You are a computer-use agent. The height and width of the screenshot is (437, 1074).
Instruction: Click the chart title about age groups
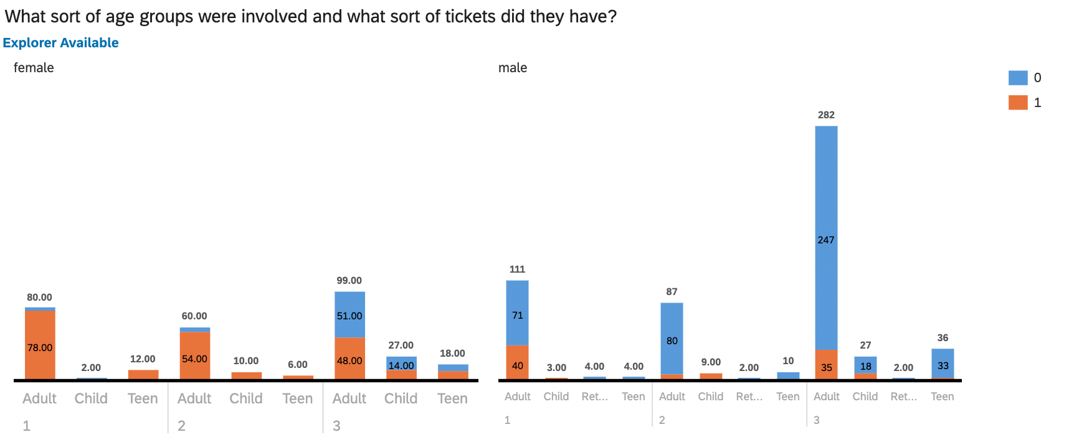pos(310,16)
